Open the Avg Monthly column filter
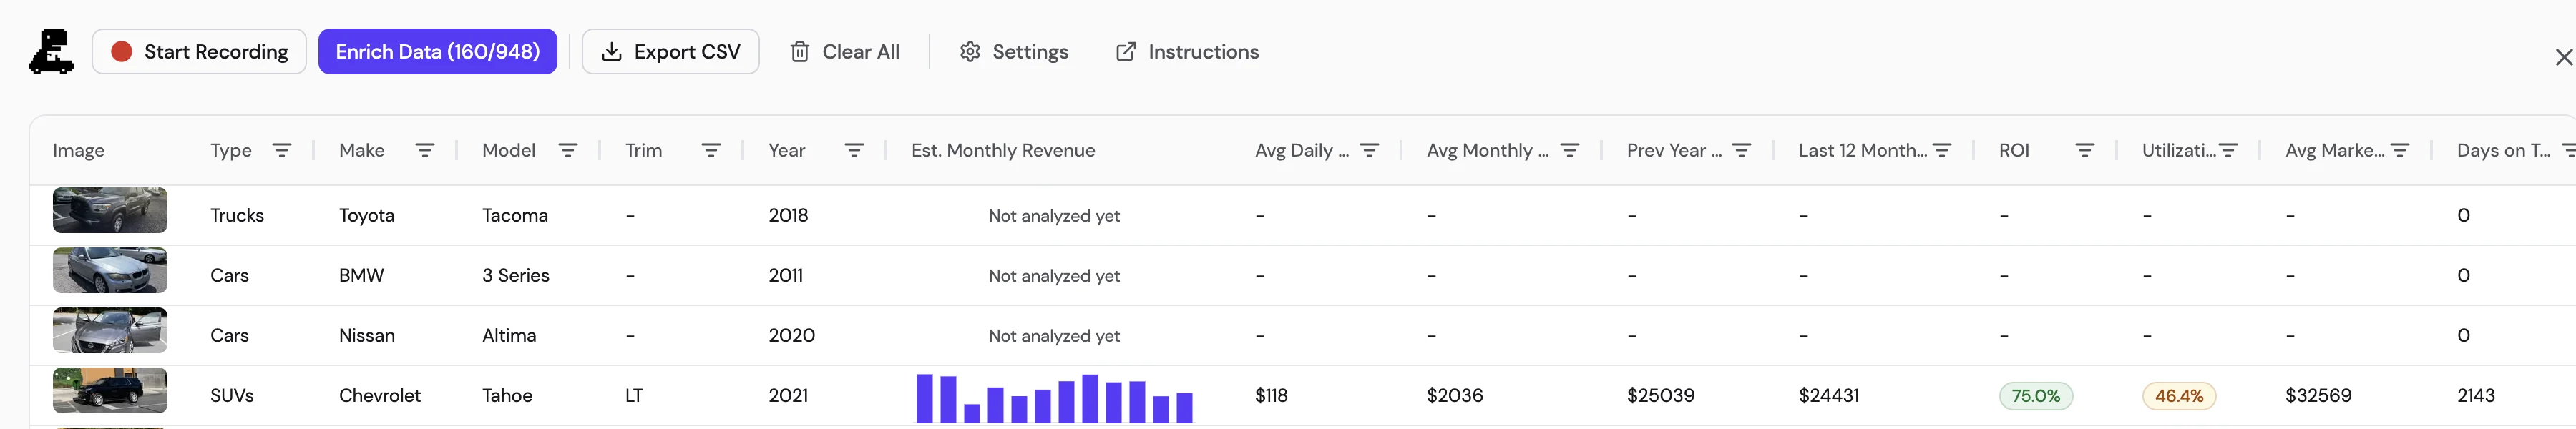This screenshot has width=2576, height=429. coord(1570,150)
